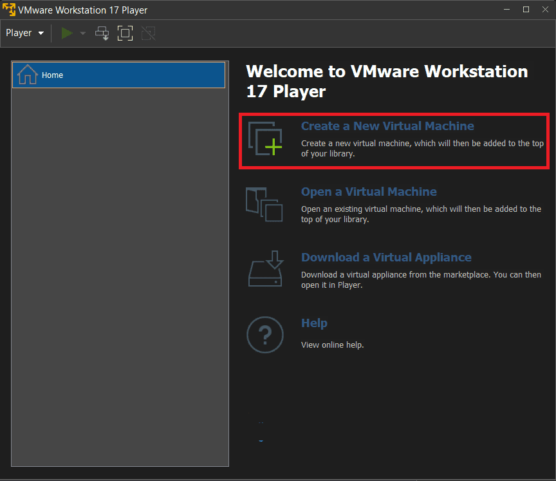Click the VMware logo in the title bar

point(9,10)
